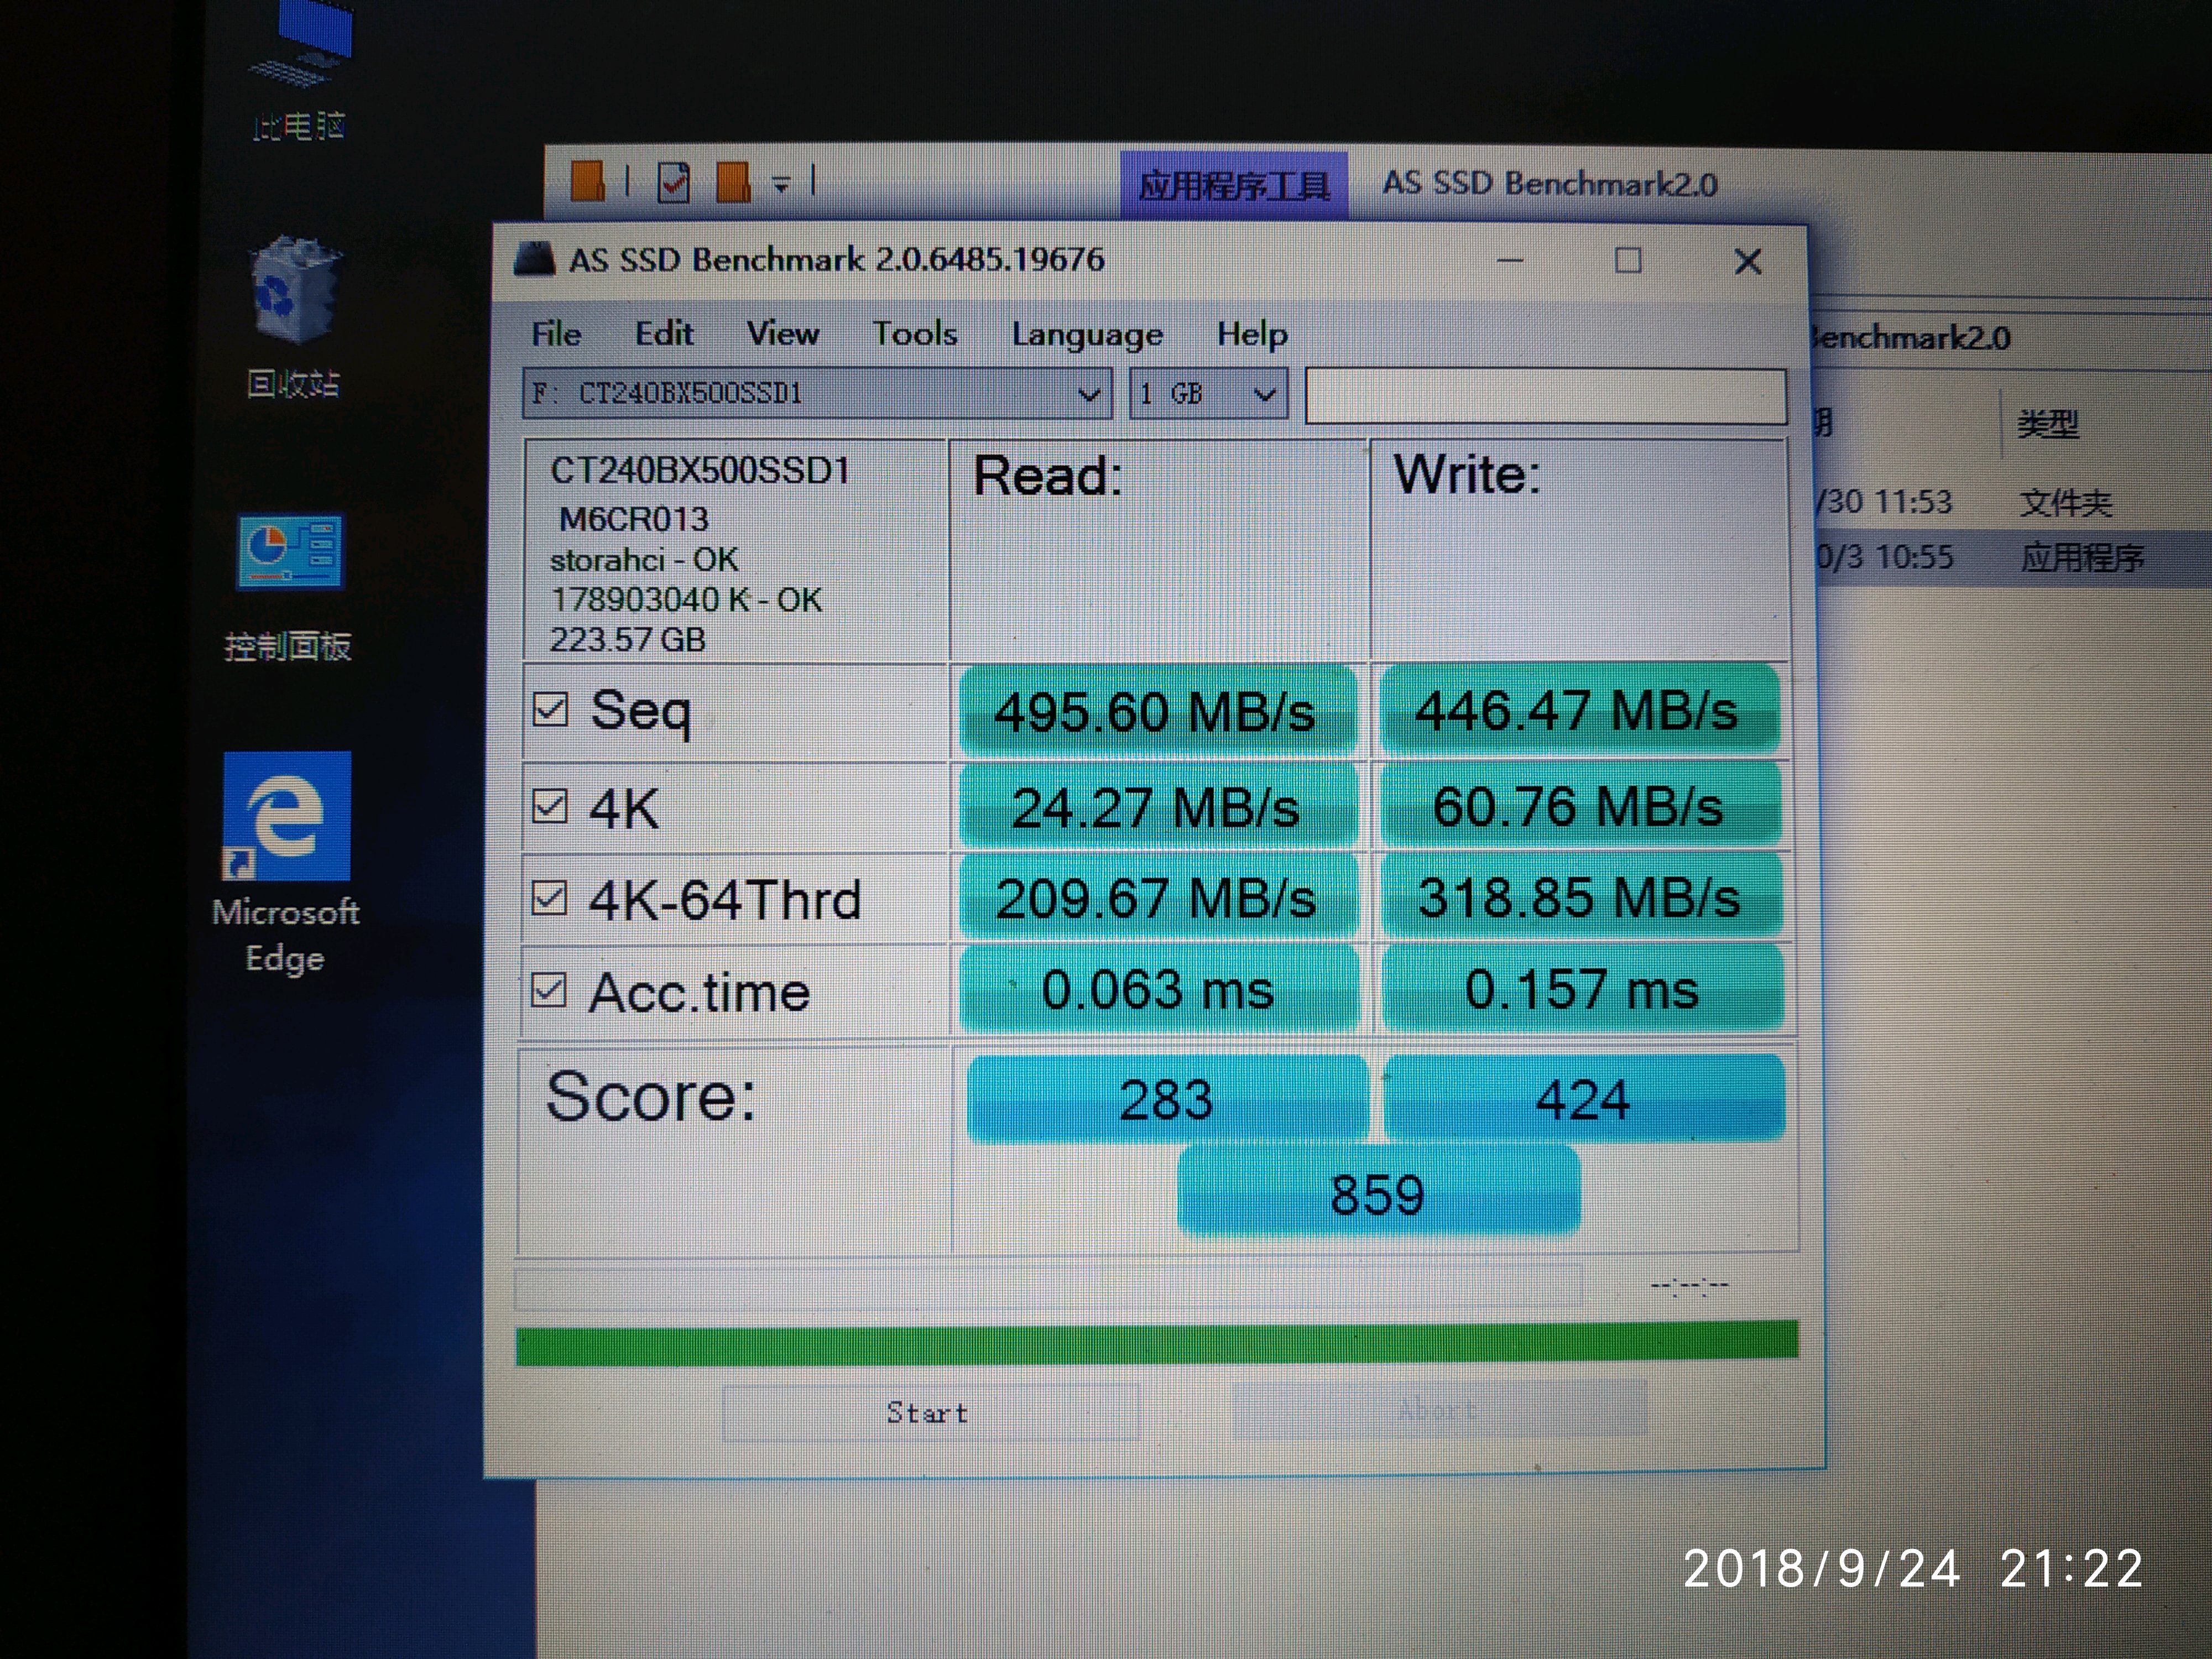Open the Tools menu
This screenshot has width=2212, height=1659.
[915, 333]
